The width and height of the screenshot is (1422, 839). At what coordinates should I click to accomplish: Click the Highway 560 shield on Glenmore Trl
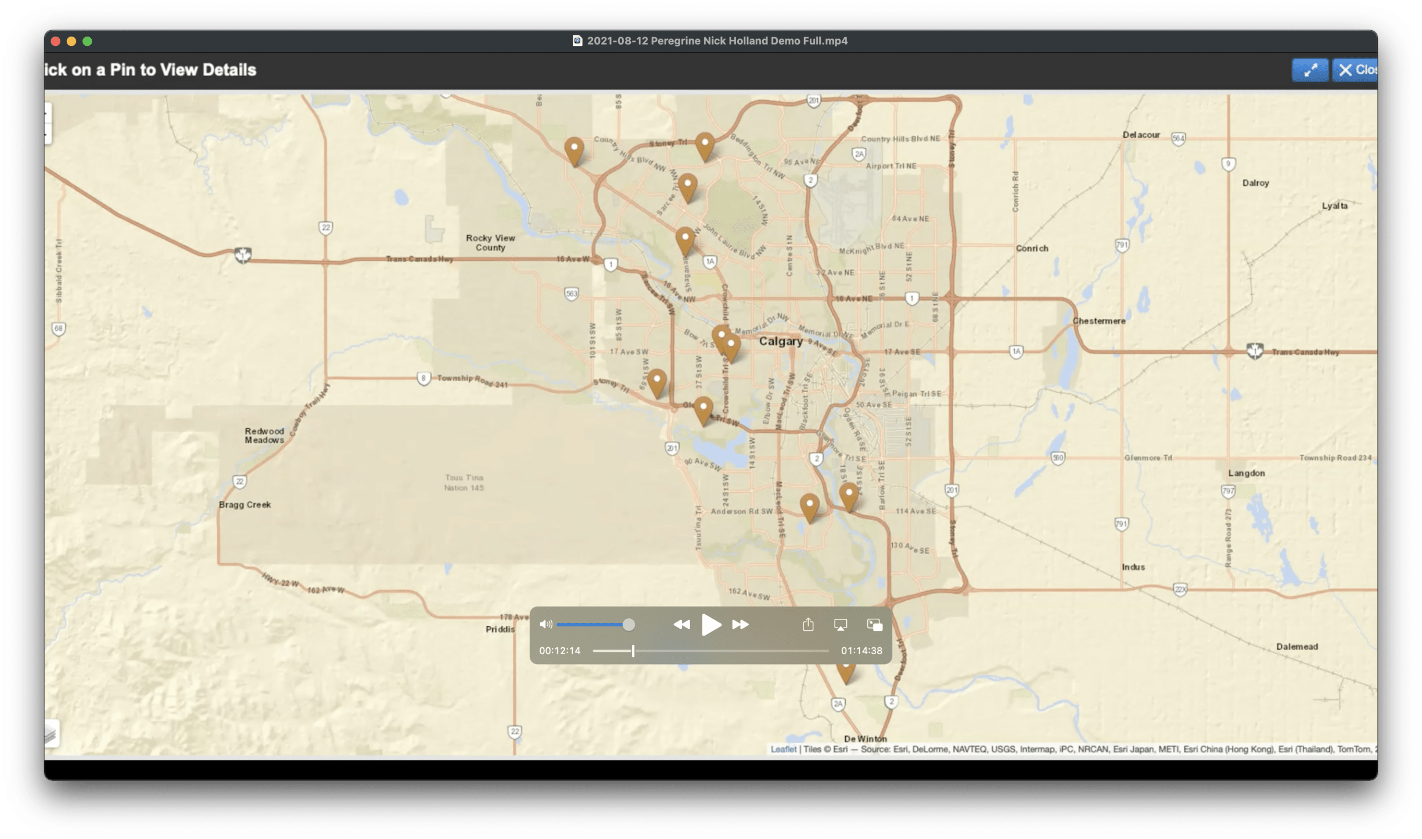tap(1058, 458)
